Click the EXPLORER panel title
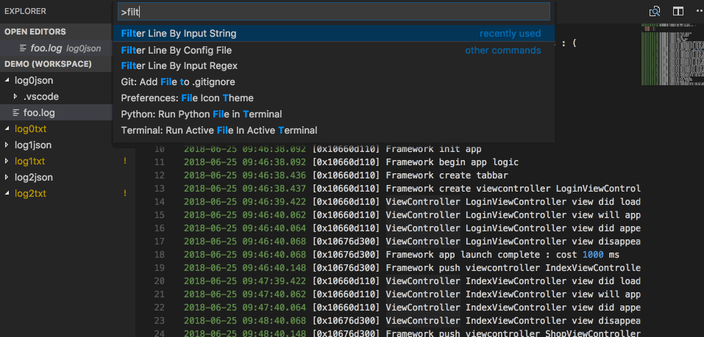The height and width of the screenshot is (337, 704). [x=25, y=12]
